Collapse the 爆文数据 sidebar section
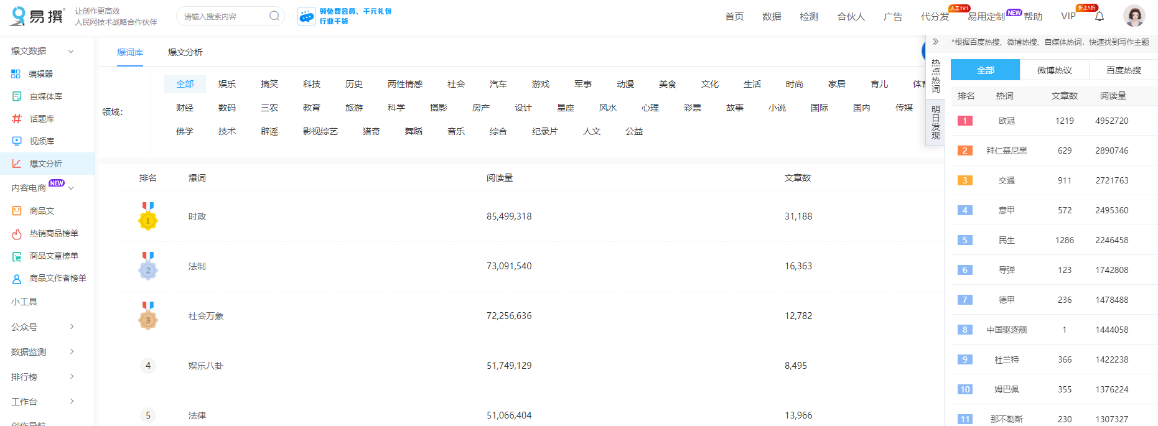Viewport: 1158px width, 426px height. point(71,52)
